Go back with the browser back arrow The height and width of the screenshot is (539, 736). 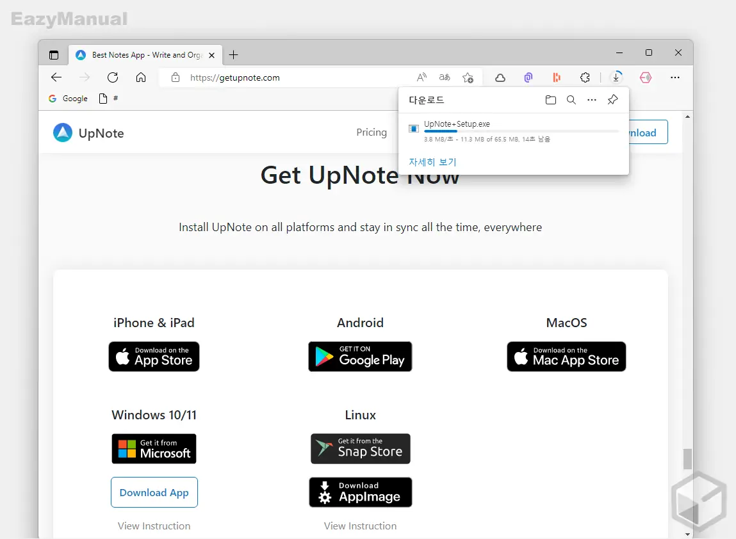point(56,77)
